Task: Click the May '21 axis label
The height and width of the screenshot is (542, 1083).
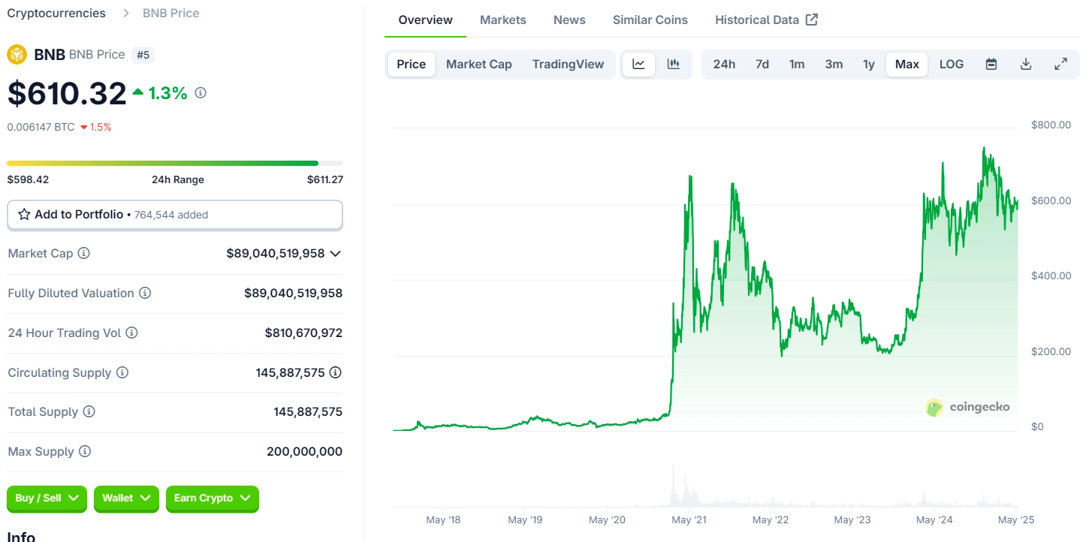Action: pyautogui.click(x=689, y=519)
